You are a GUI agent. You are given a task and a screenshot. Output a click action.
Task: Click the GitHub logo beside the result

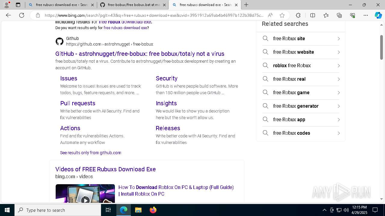coord(60,41)
